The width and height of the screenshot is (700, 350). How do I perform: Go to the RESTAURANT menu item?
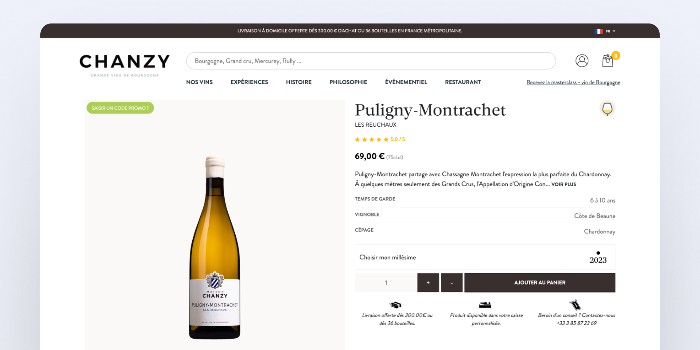coord(463,82)
